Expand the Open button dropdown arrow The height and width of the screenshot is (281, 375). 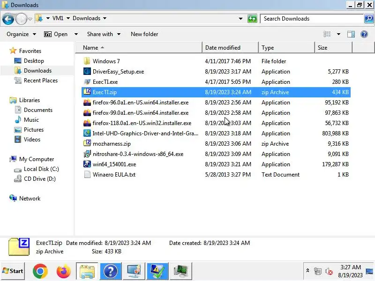76,34
